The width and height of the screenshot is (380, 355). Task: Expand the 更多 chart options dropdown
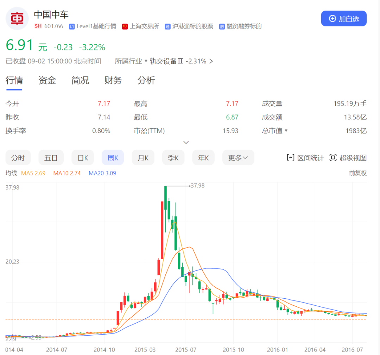tap(238, 158)
